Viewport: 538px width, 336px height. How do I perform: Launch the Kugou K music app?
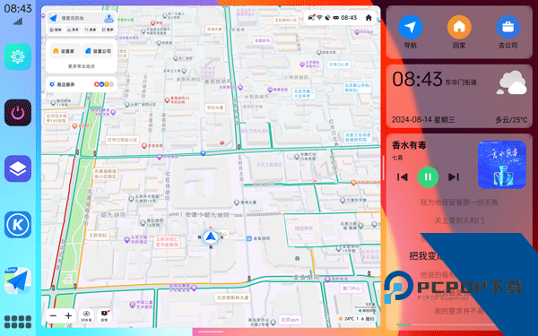pos(18,225)
